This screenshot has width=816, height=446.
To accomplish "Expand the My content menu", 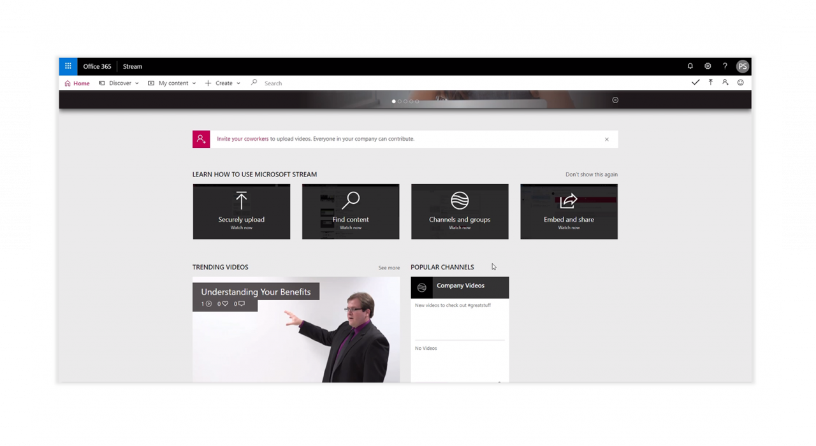I will pyautogui.click(x=172, y=83).
